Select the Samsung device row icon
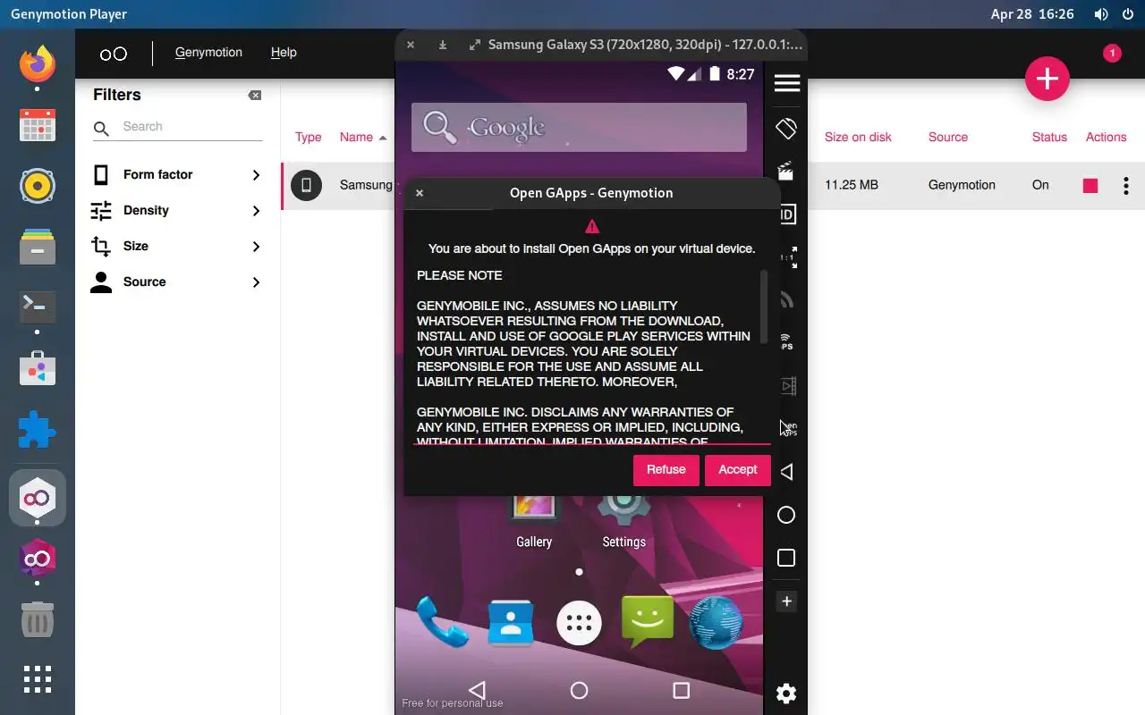This screenshot has width=1145, height=715. click(x=306, y=186)
